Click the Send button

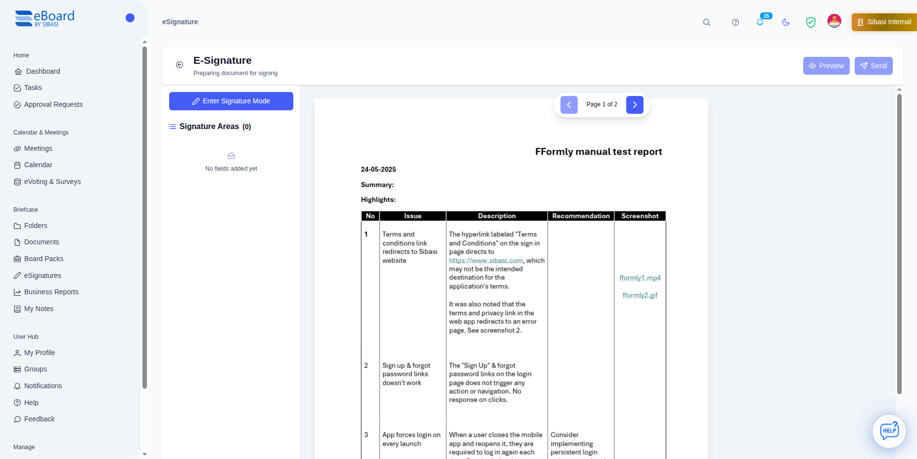tap(873, 66)
